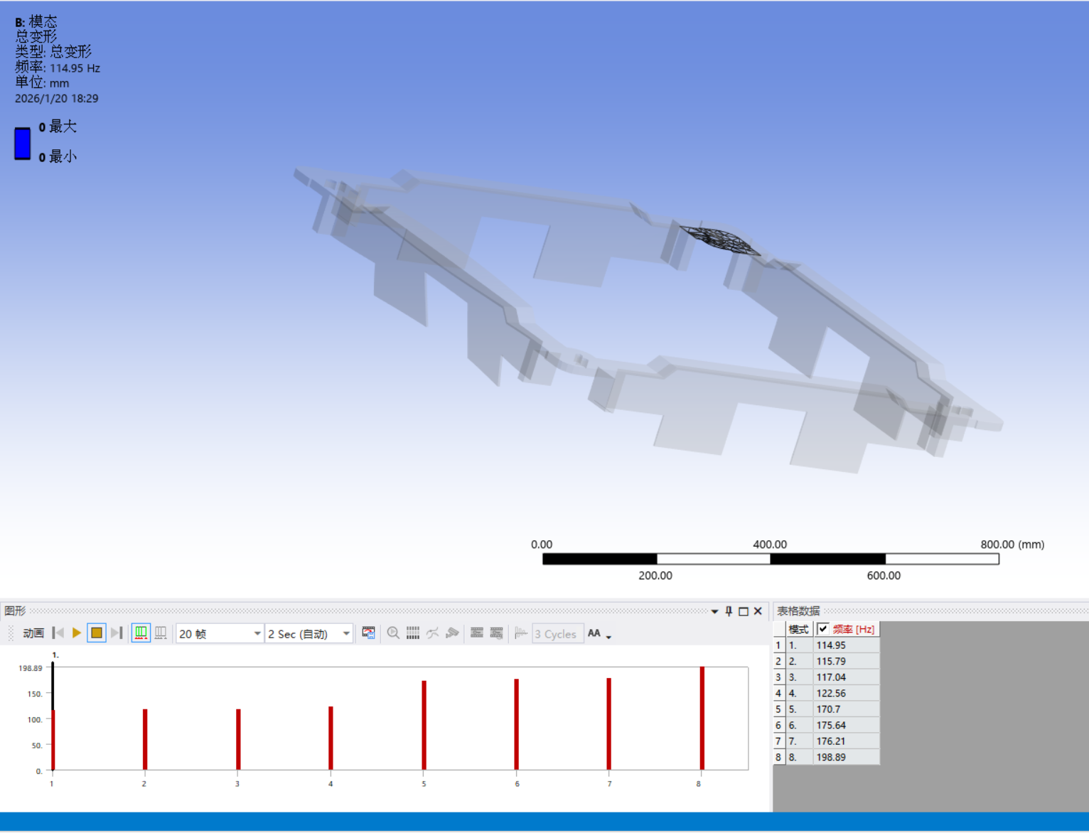This screenshot has width=1089, height=833.
Task: Click the AA font size icon
Action: (594, 633)
